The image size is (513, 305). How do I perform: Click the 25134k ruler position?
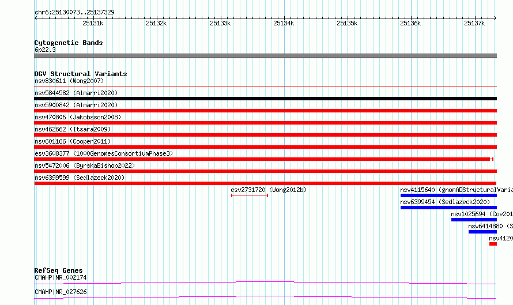pyautogui.click(x=284, y=23)
